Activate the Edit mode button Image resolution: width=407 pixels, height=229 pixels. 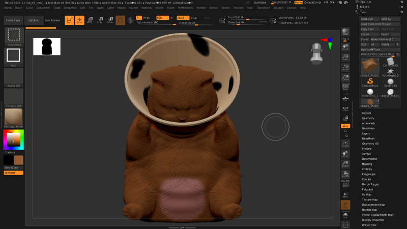tap(69, 20)
